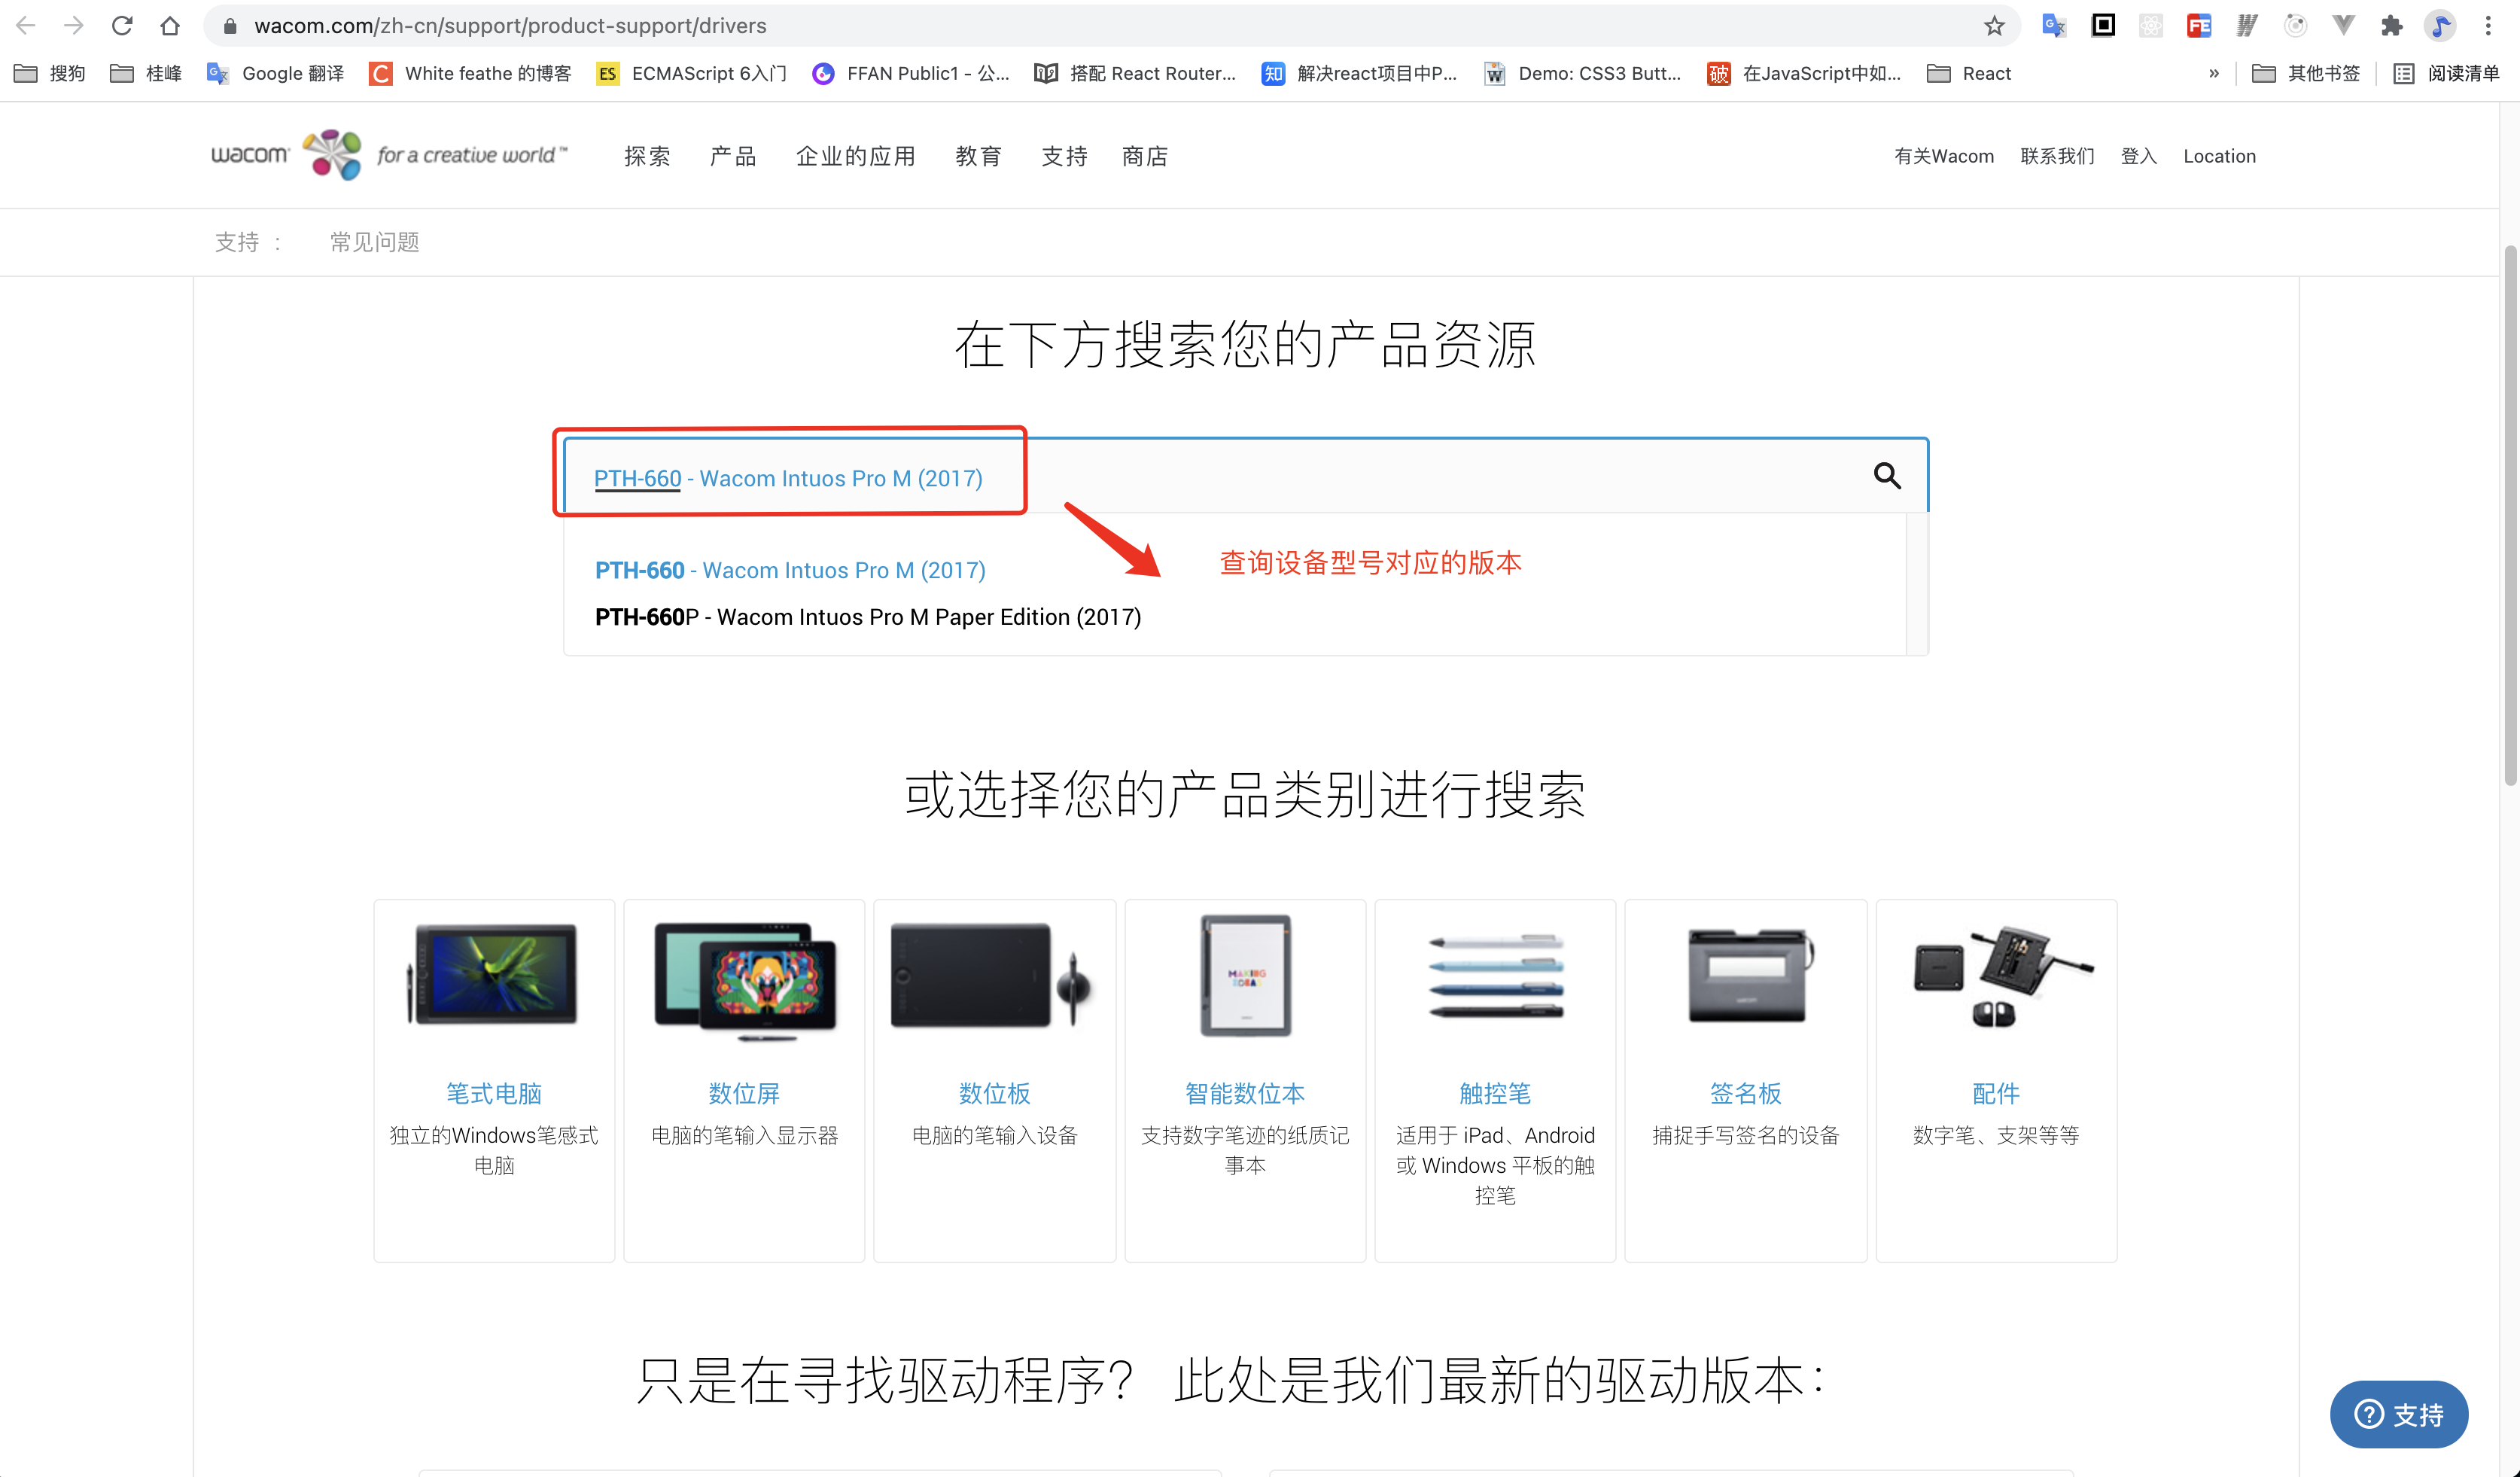Open 在JavaScript中如 bookmark
This screenshot has width=2520, height=1477.
point(1804,73)
